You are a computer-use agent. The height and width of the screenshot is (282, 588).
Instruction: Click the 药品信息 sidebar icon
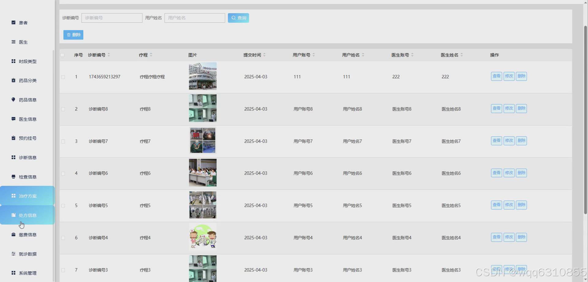click(13, 99)
